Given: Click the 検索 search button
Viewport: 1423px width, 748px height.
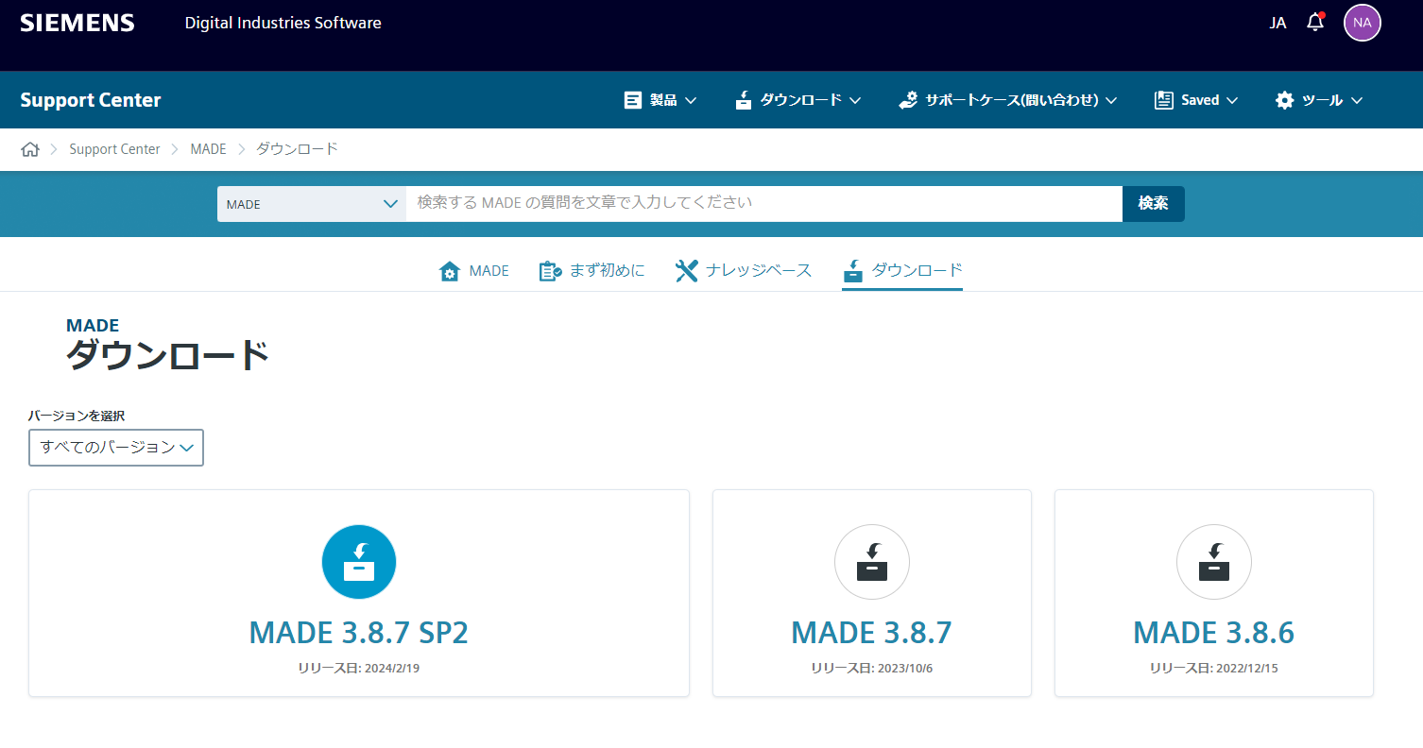Looking at the screenshot, I should tap(1153, 204).
